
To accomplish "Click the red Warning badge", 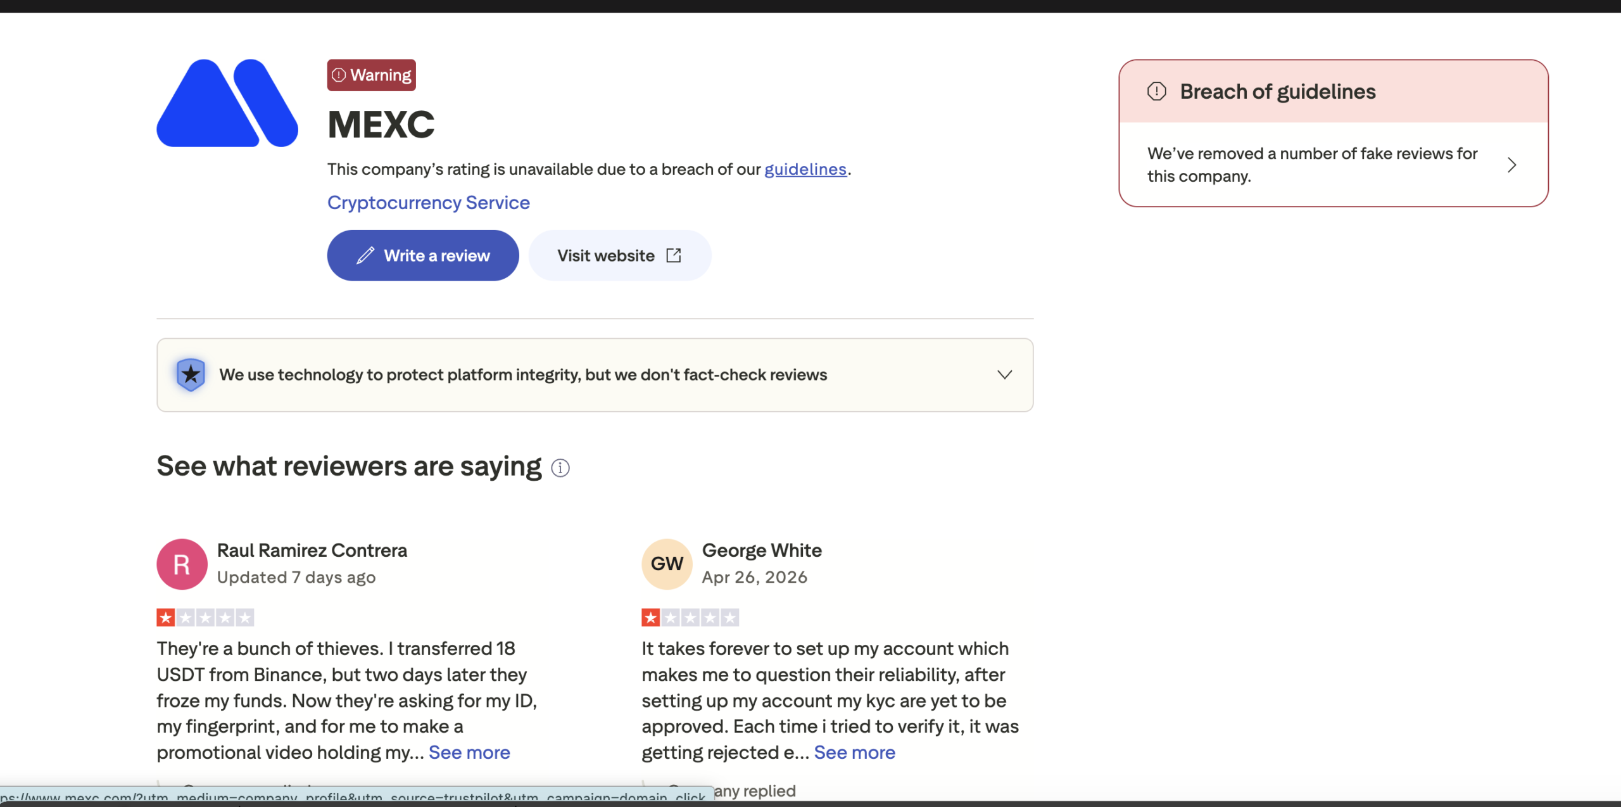I will click(x=371, y=75).
